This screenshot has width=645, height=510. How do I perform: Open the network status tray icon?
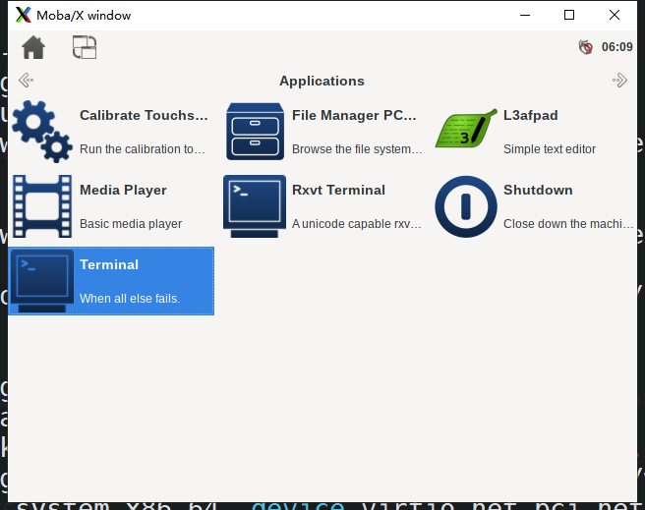click(x=586, y=47)
